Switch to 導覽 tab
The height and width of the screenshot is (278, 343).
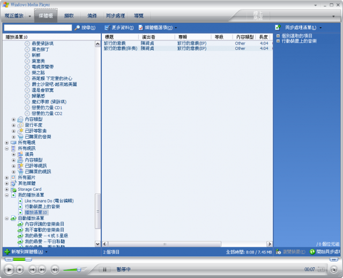coord(139,16)
